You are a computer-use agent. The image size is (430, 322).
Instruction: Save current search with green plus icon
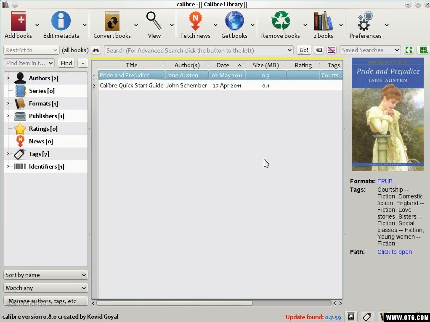[423, 50]
